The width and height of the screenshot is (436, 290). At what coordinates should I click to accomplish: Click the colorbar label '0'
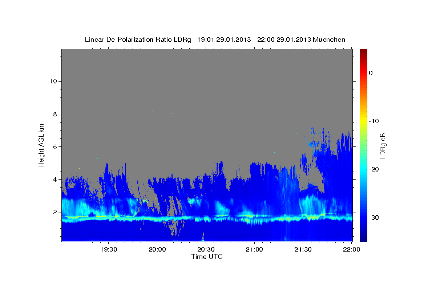(371, 73)
